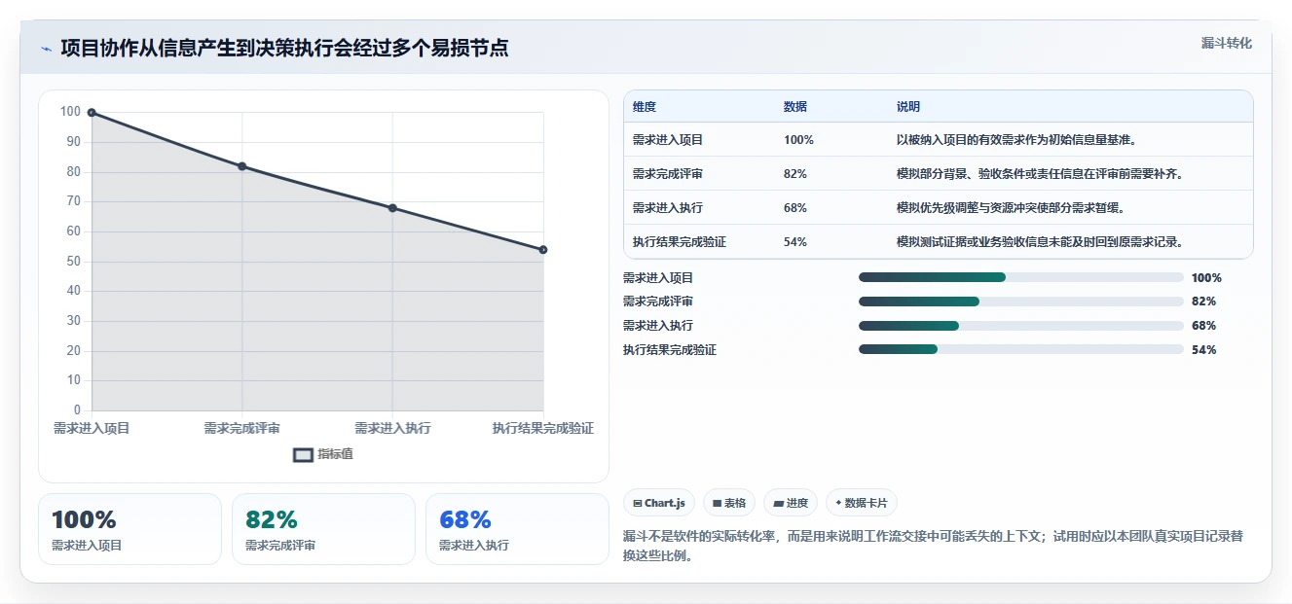Click the 漏斗转化 label in header
The image size is (1292, 604).
coord(1226,43)
